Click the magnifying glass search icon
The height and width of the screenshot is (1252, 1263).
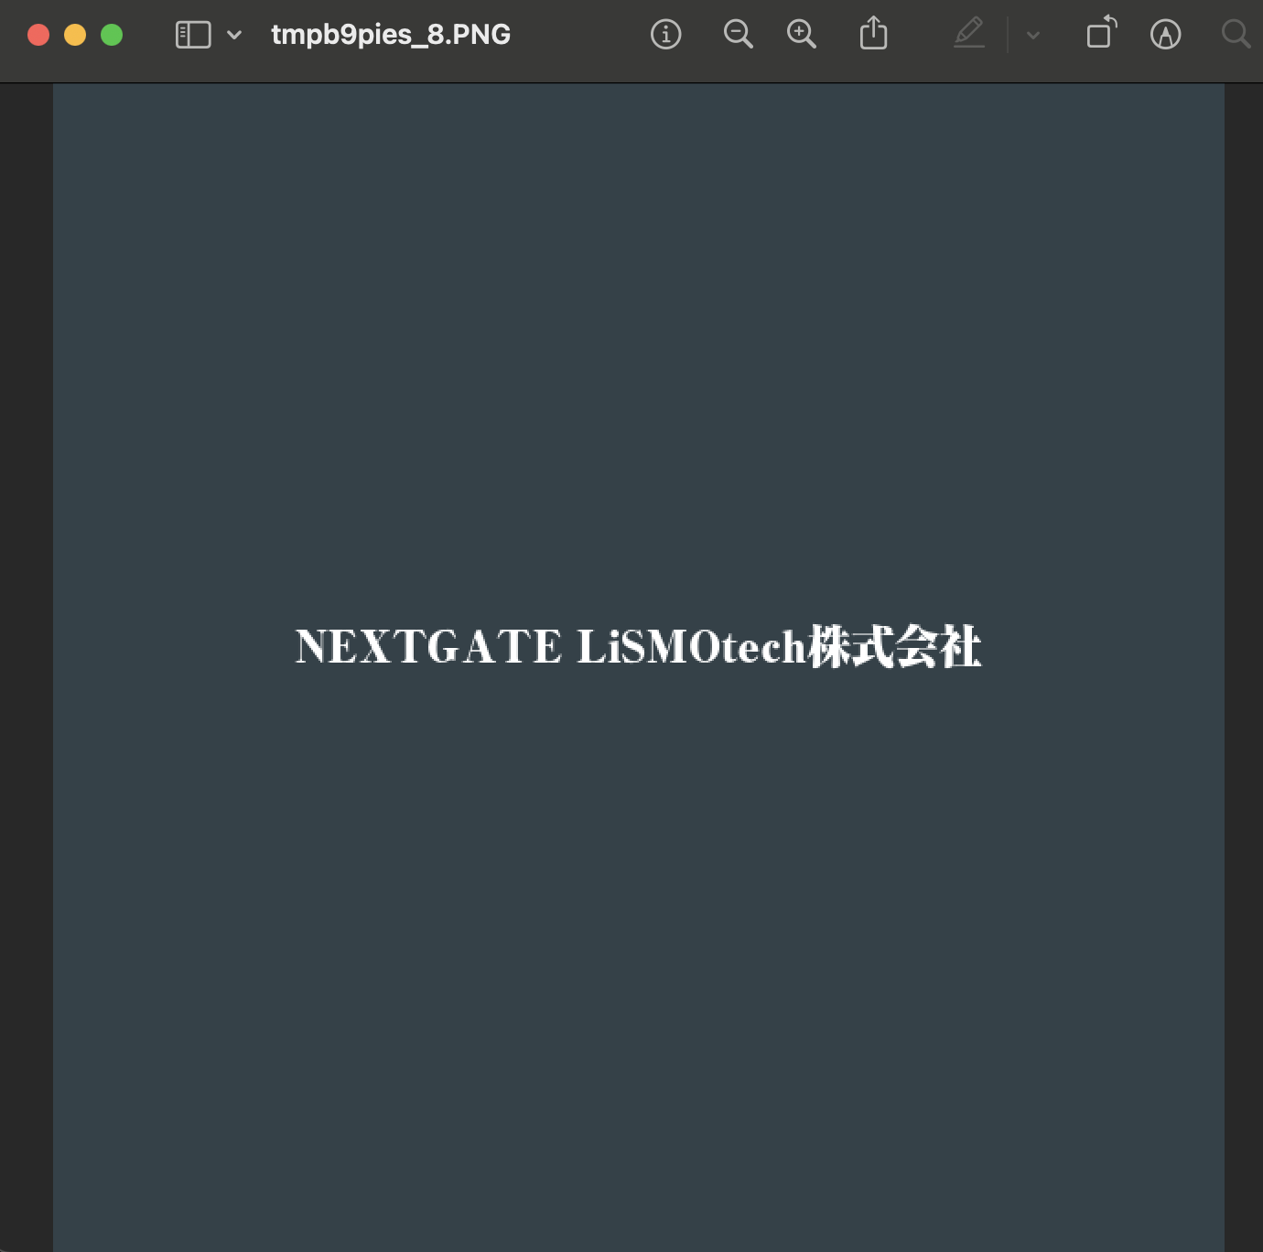coord(1234,36)
